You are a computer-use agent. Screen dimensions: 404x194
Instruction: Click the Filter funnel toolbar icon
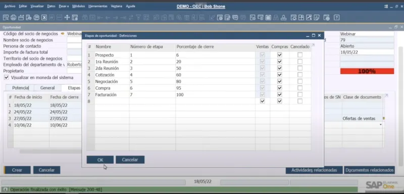[138, 18]
